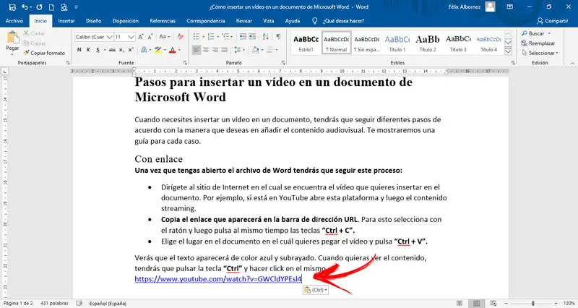Open the font name combo box
Screen dimensions: 578x308
click(x=94, y=37)
